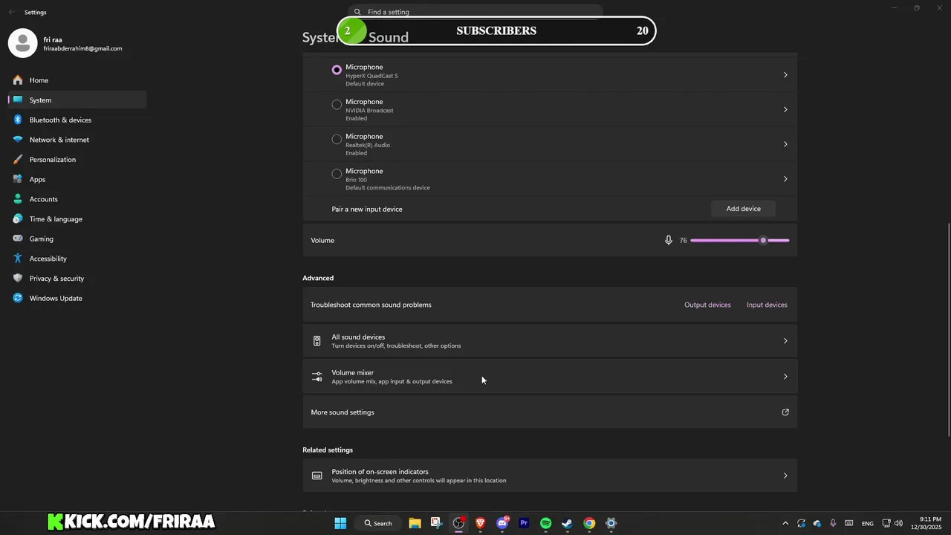Viewport: 951px width, 535px height.
Task: Open Position of on-screen indicators chevron
Action: coord(785,476)
